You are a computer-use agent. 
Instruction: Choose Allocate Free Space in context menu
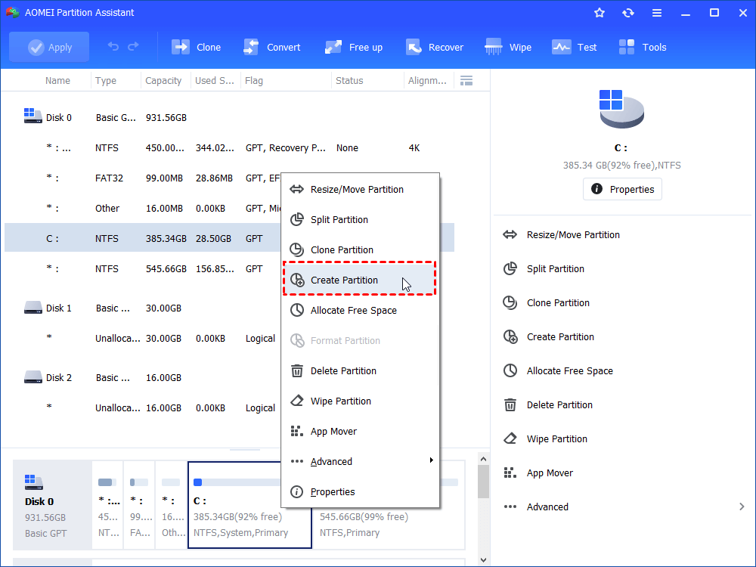(360, 311)
